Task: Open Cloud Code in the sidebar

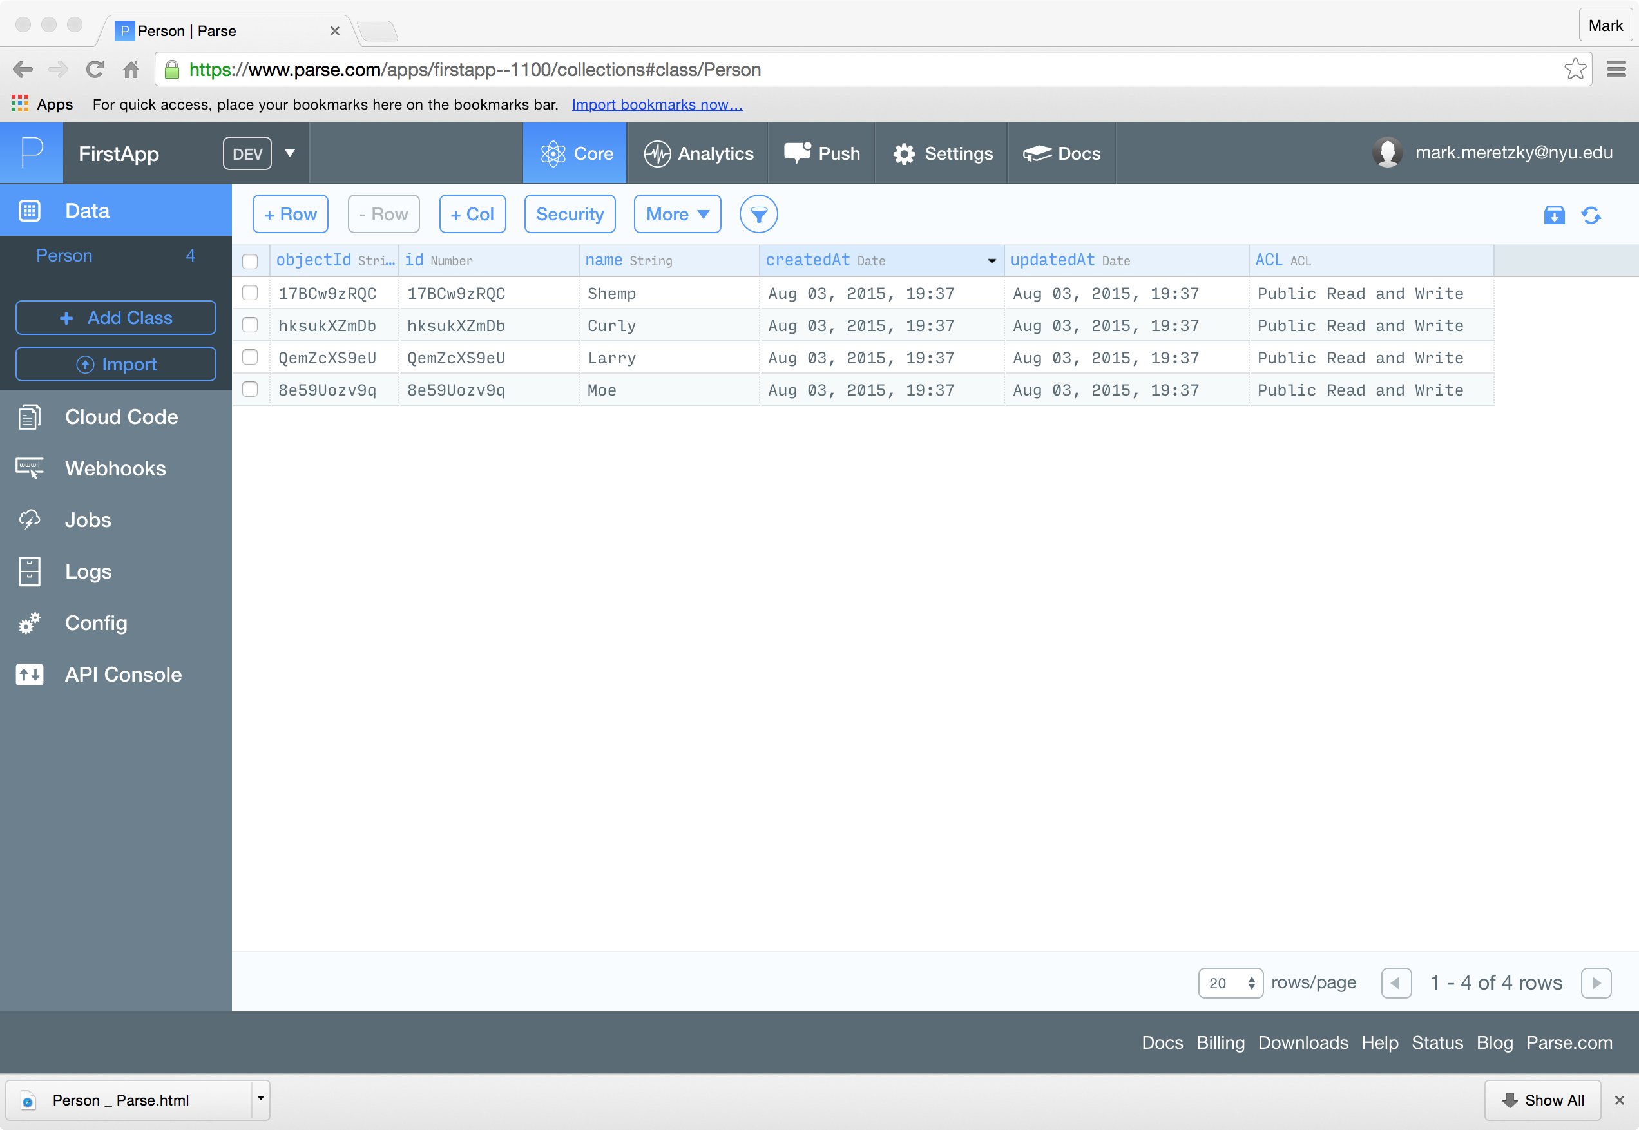Action: (x=115, y=417)
